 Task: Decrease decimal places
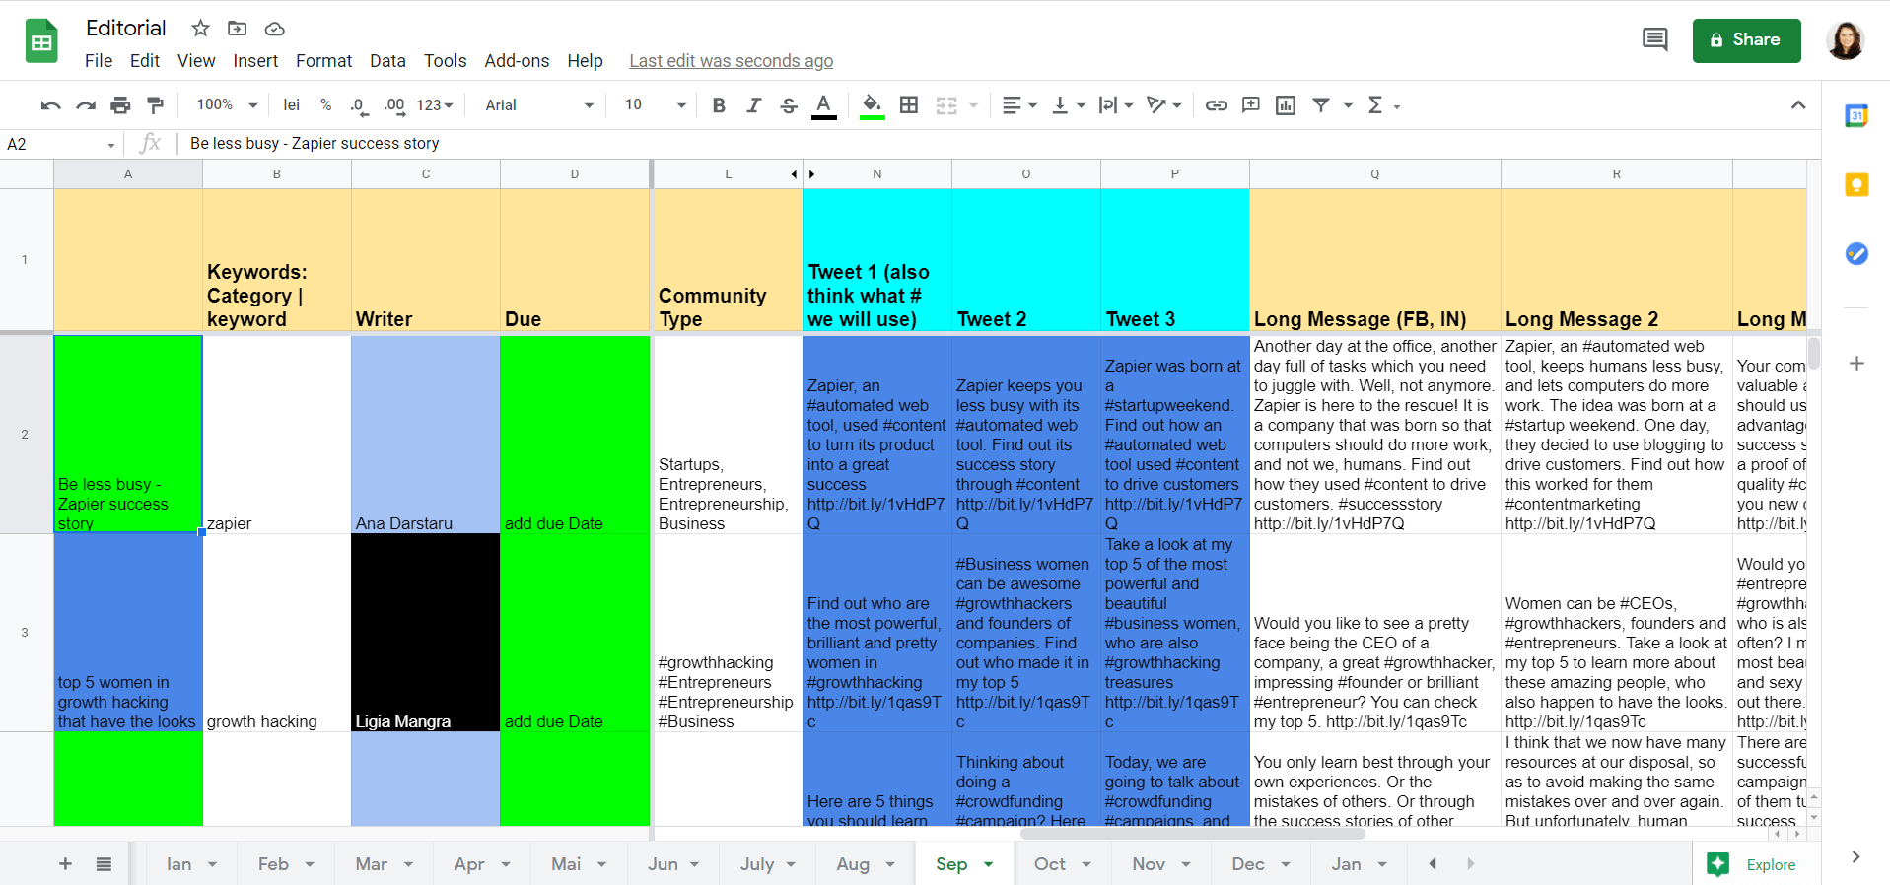pyautogui.click(x=359, y=105)
